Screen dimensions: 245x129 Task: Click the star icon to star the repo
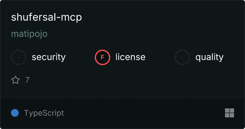[x=15, y=80]
